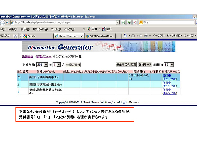Image resolution: width=197 pixels, height=148 pixels.
Task: Click キャンセル link for 薬剤B治験実施計画書.doc
Action: 170,86
